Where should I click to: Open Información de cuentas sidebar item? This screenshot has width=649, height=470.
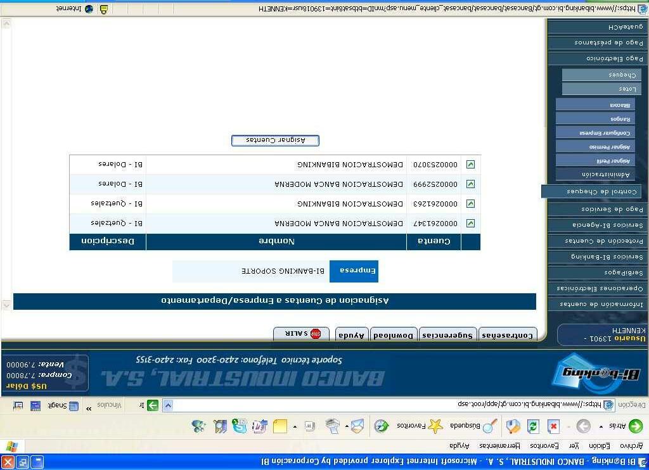pyautogui.click(x=596, y=304)
